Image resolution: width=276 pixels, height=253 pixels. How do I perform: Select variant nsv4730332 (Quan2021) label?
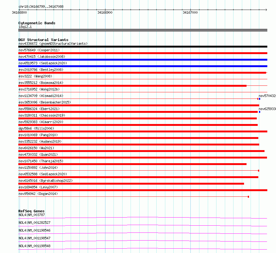pos(38,154)
